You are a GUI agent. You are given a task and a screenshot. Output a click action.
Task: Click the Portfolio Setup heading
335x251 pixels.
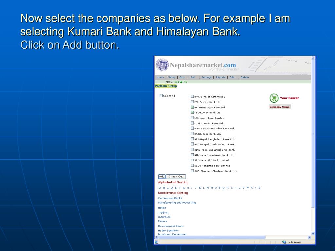pyautogui.click(x=166, y=86)
